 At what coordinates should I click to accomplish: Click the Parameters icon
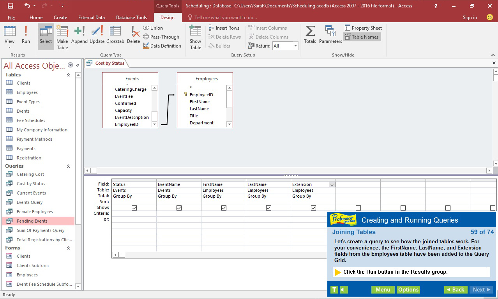(x=330, y=35)
